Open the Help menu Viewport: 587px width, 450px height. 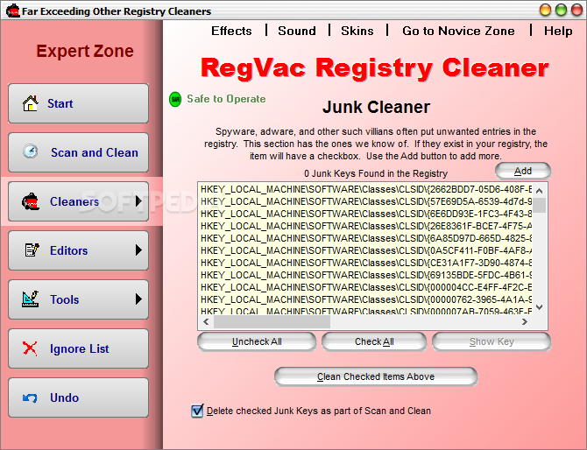point(558,31)
